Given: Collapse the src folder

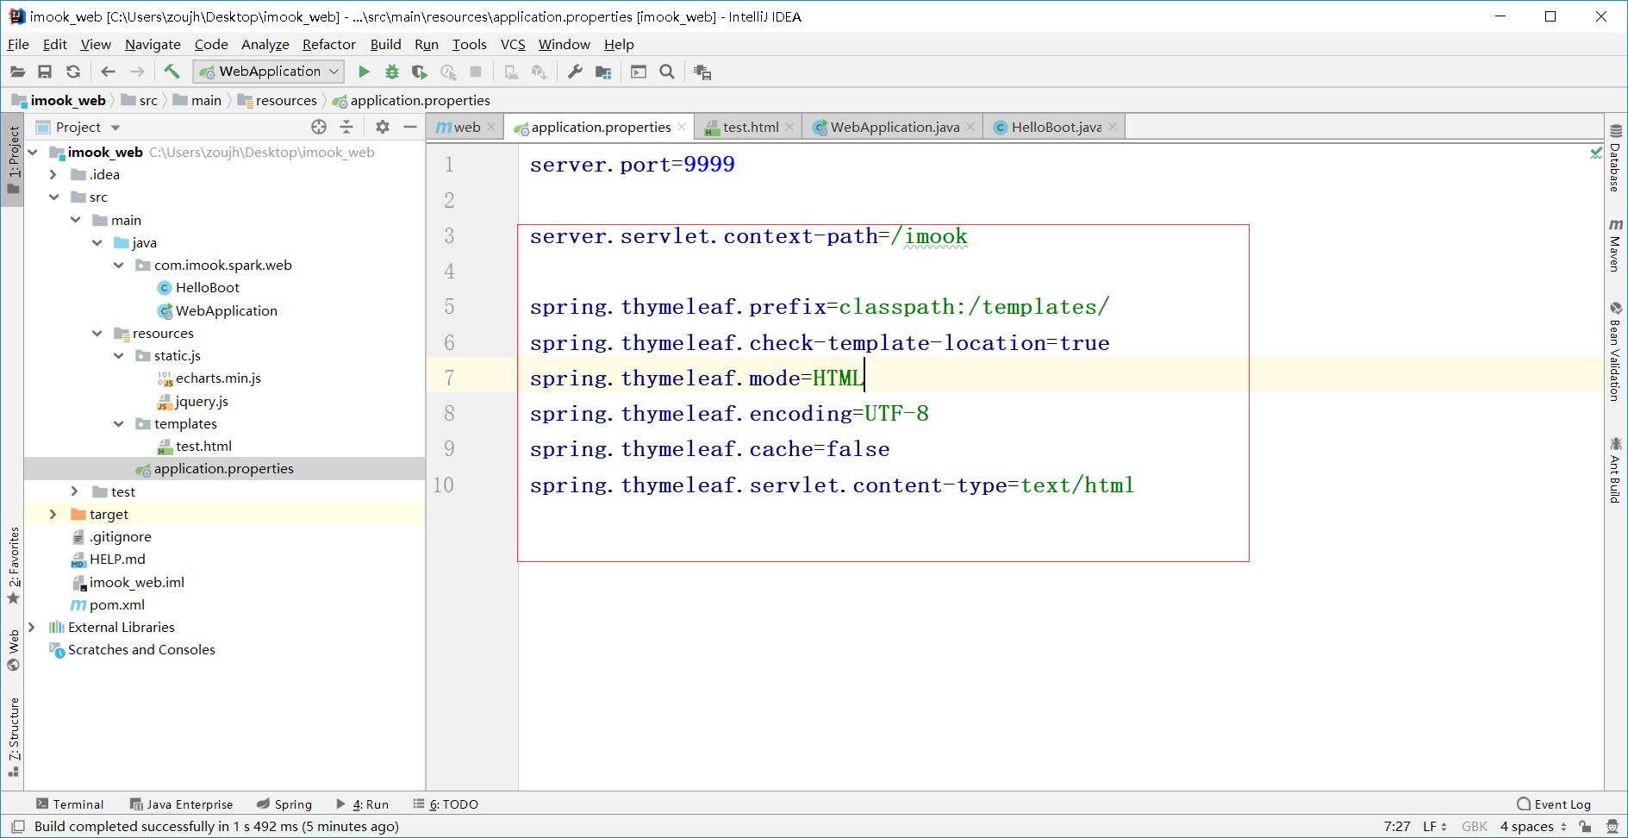Looking at the screenshot, I should pos(54,197).
